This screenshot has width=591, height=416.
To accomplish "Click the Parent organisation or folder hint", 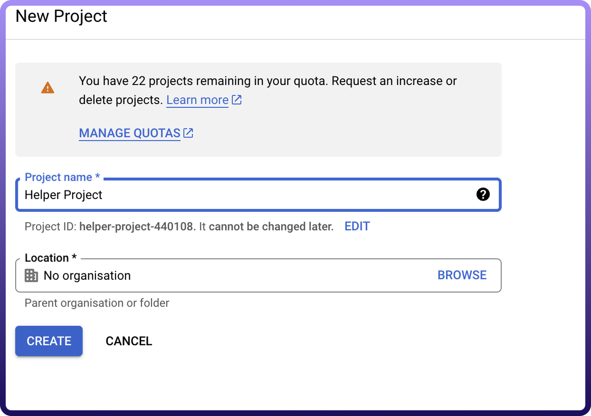I will point(97,303).
